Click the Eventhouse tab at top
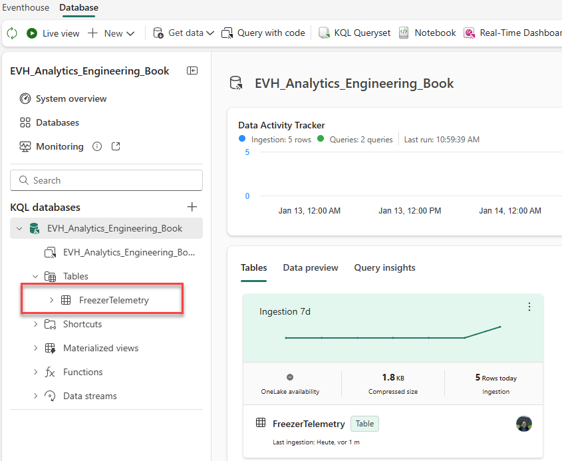 click(x=26, y=8)
